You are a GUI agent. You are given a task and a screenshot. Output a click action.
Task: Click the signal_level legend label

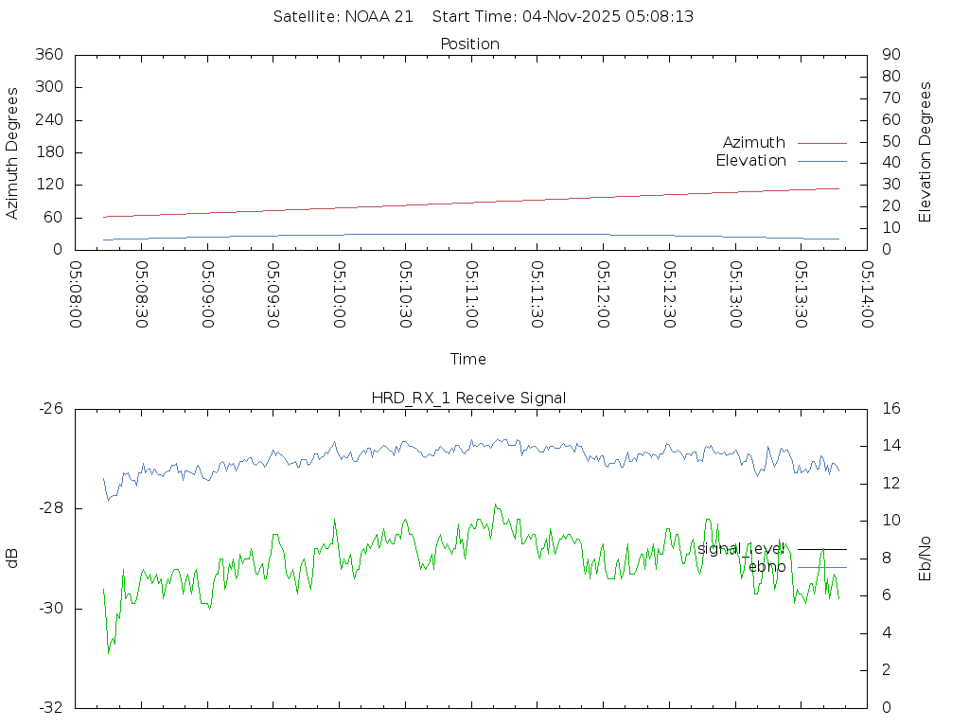click(x=741, y=549)
